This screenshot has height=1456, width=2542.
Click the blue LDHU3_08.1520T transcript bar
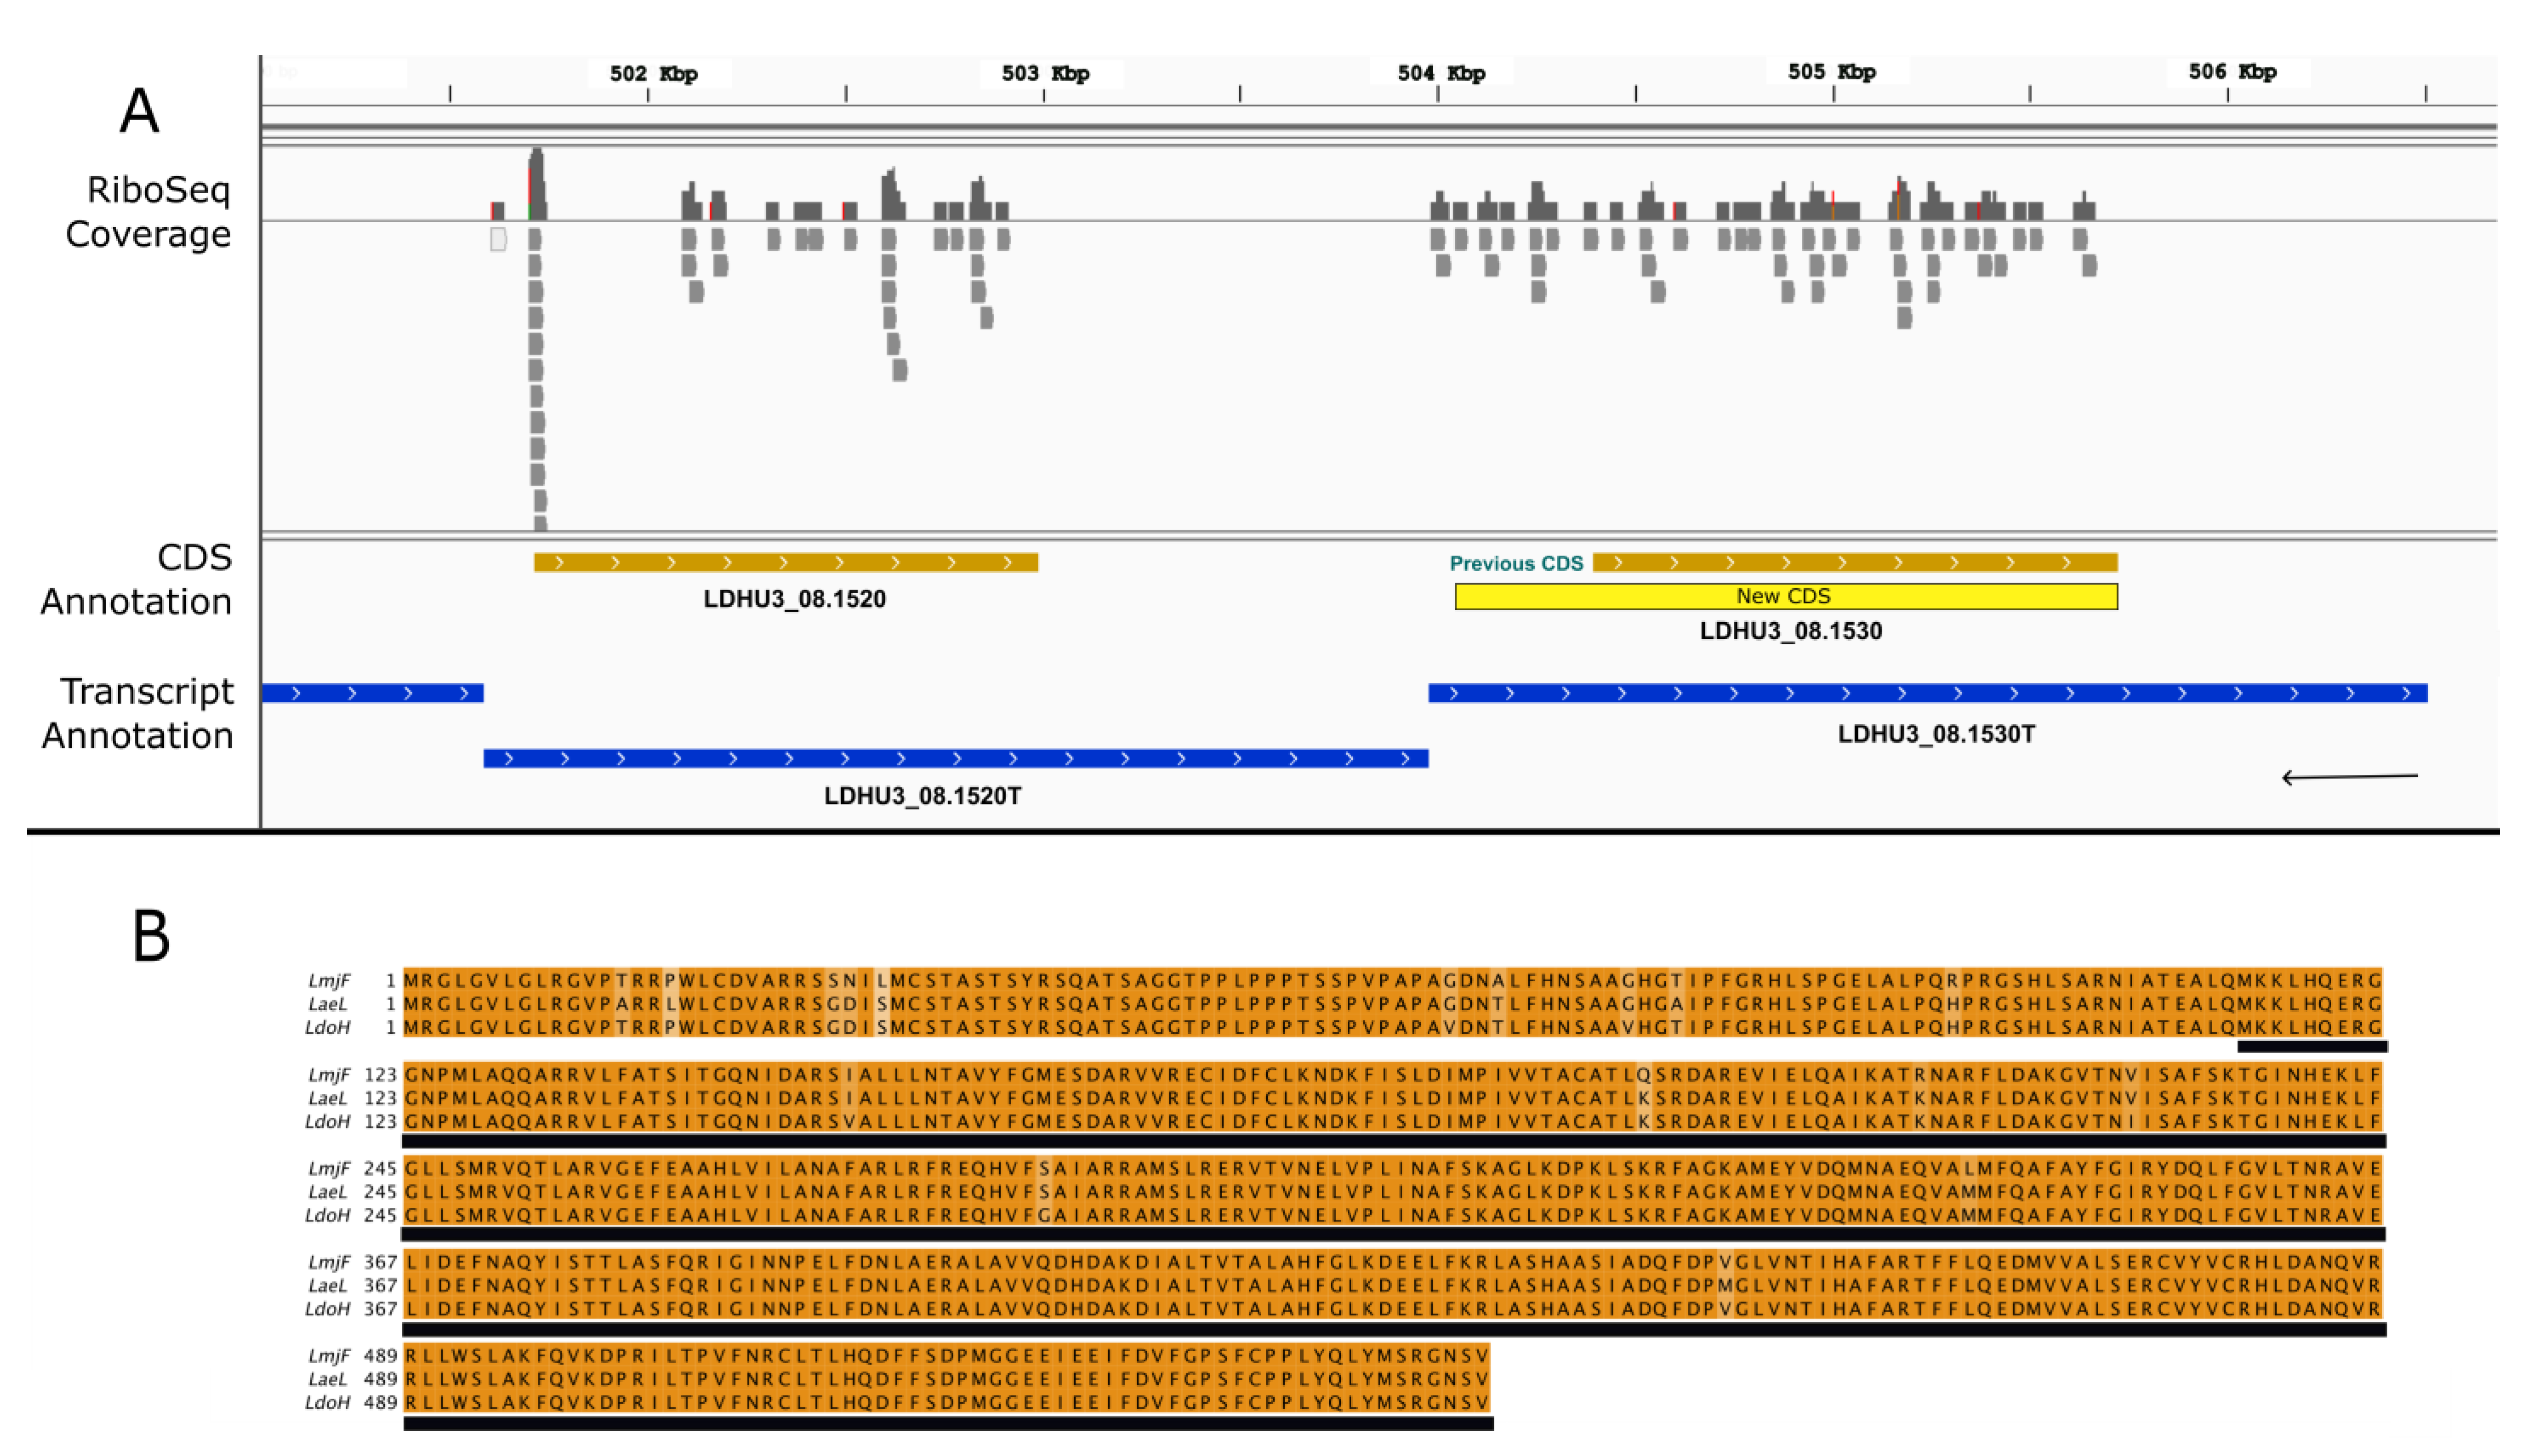coord(956,759)
